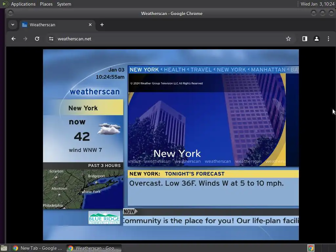This screenshot has width=336, height=252.
Task: Open a new tab with plus button
Action: [102, 25]
